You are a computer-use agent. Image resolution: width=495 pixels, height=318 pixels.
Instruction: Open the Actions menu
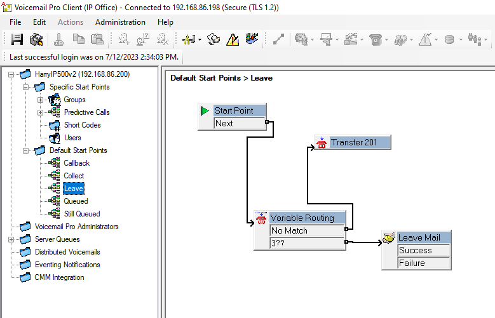pyautogui.click(x=71, y=22)
